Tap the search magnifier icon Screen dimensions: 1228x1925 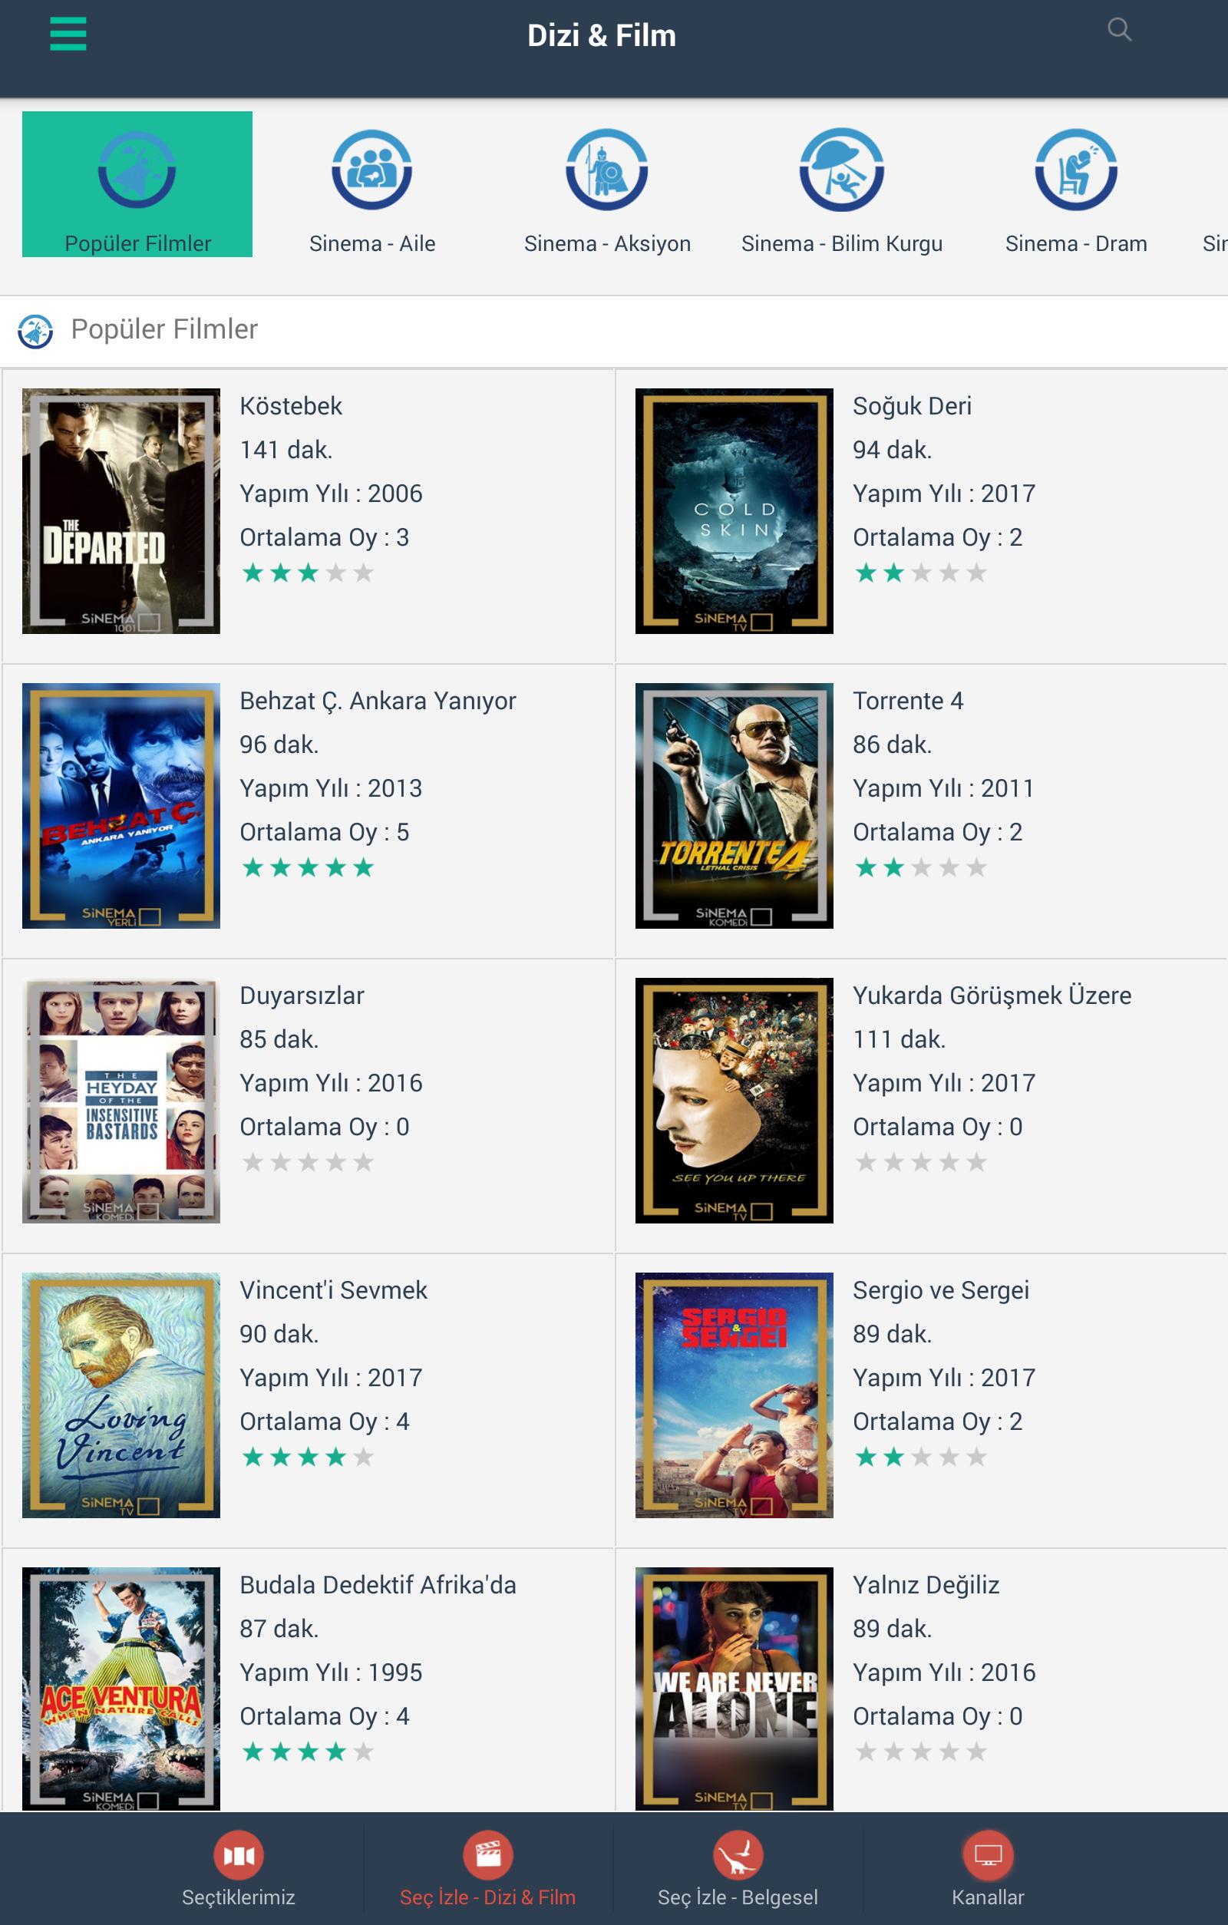click(x=1119, y=31)
